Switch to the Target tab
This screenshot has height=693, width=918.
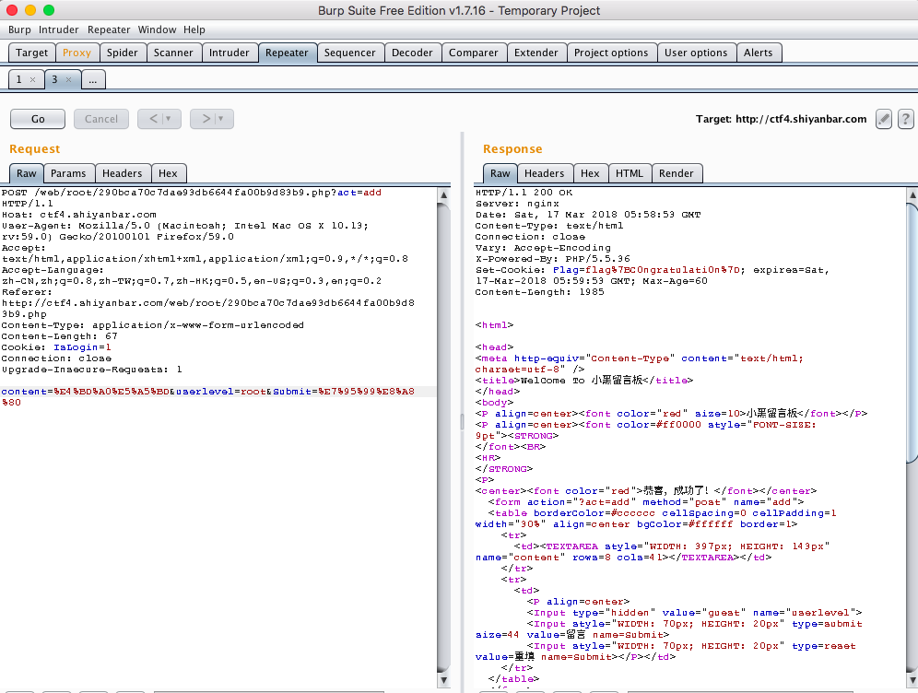click(x=31, y=53)
